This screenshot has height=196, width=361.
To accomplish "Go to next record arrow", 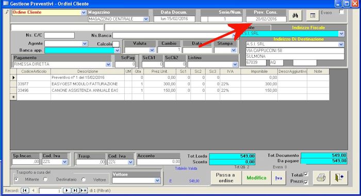I will [67, 190].
